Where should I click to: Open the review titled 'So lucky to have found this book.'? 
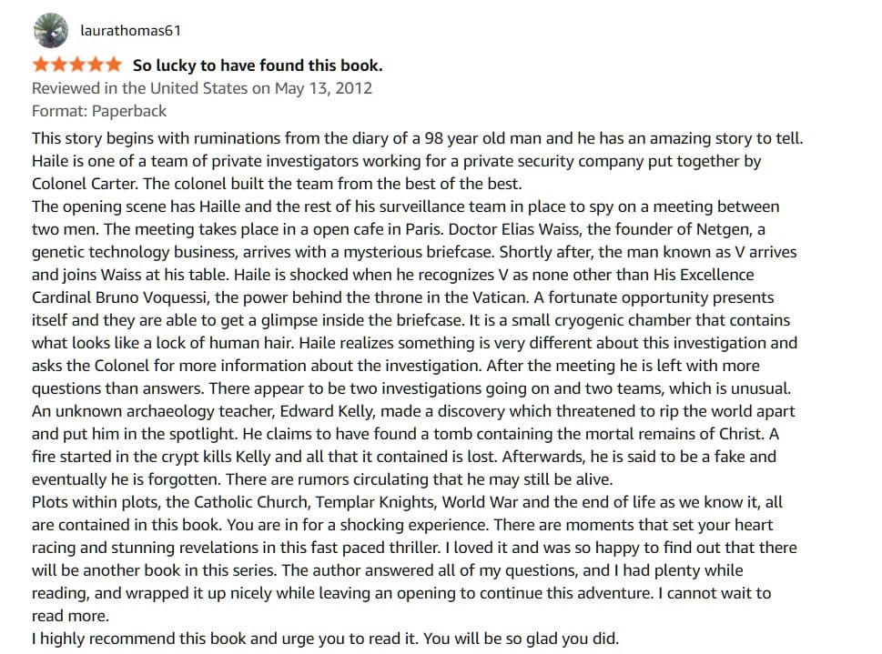point(258,65)
